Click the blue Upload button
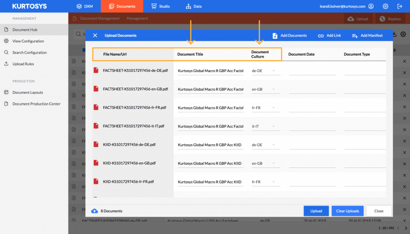 tap(316, 211)
